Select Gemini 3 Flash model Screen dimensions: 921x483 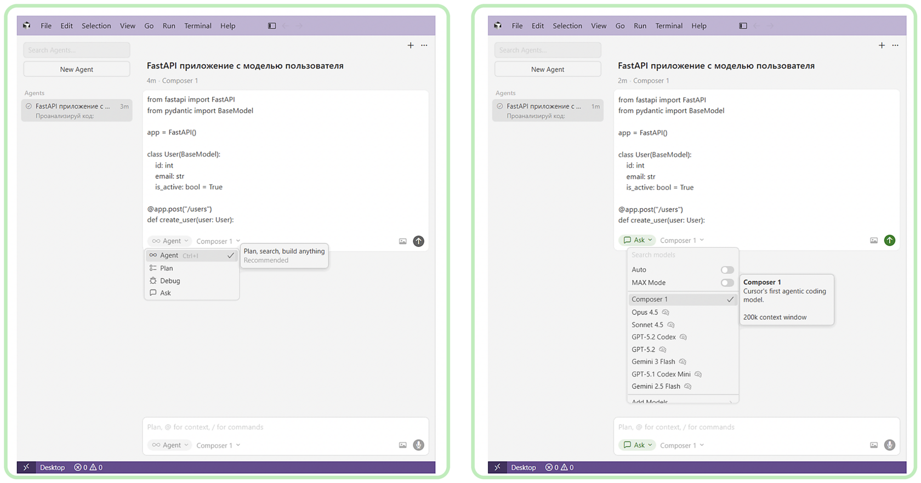(x=683, y=362)
